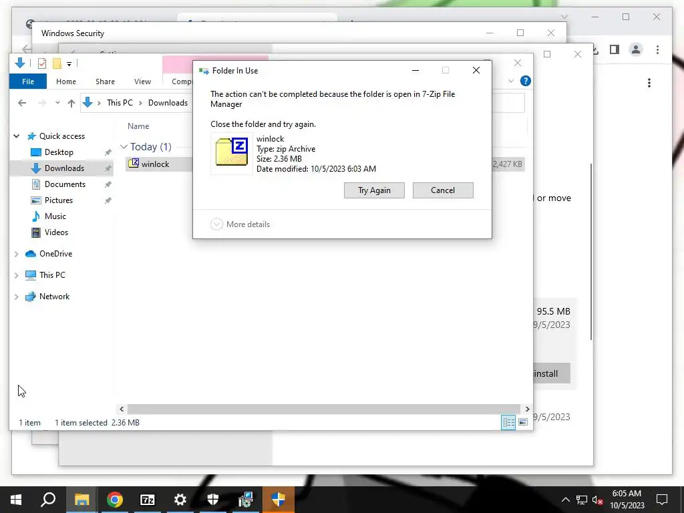
Task: Open the File tab in File Explorer
Action: [x=28, y=81]
